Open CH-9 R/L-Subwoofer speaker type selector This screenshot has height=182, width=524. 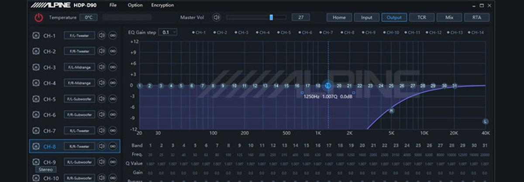(x=79, y=162)
